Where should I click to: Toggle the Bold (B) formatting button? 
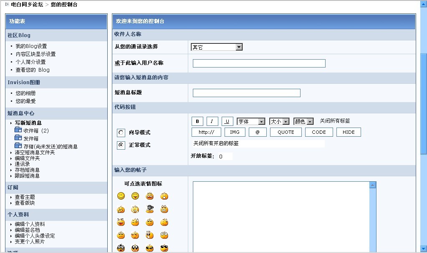[197, 121]
